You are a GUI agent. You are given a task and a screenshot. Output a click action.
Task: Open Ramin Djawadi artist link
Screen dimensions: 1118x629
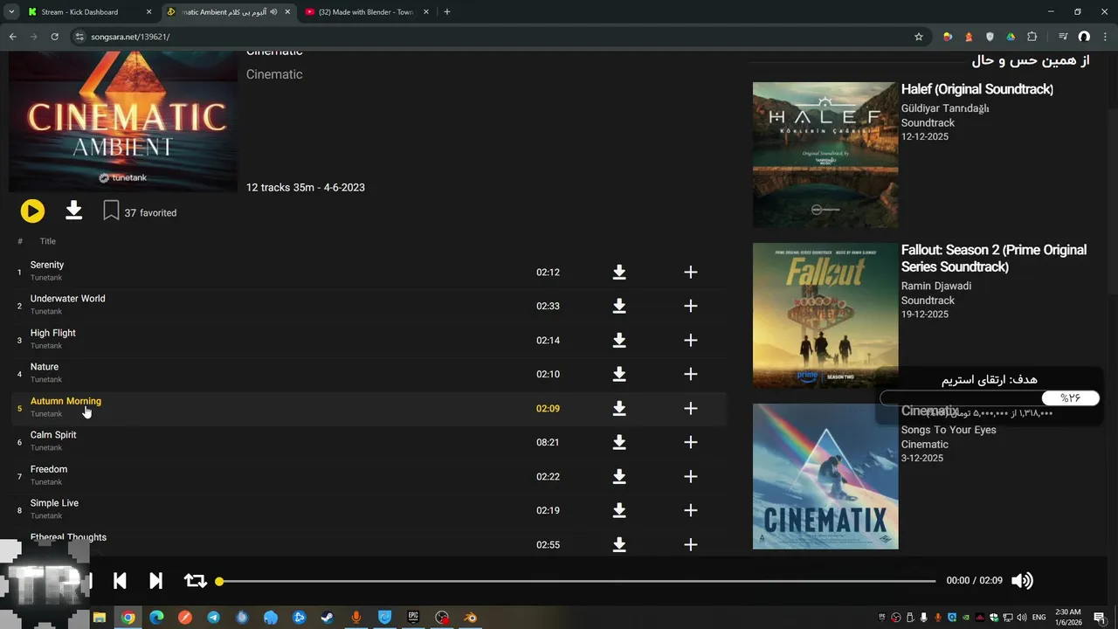(x=936, y=286)
